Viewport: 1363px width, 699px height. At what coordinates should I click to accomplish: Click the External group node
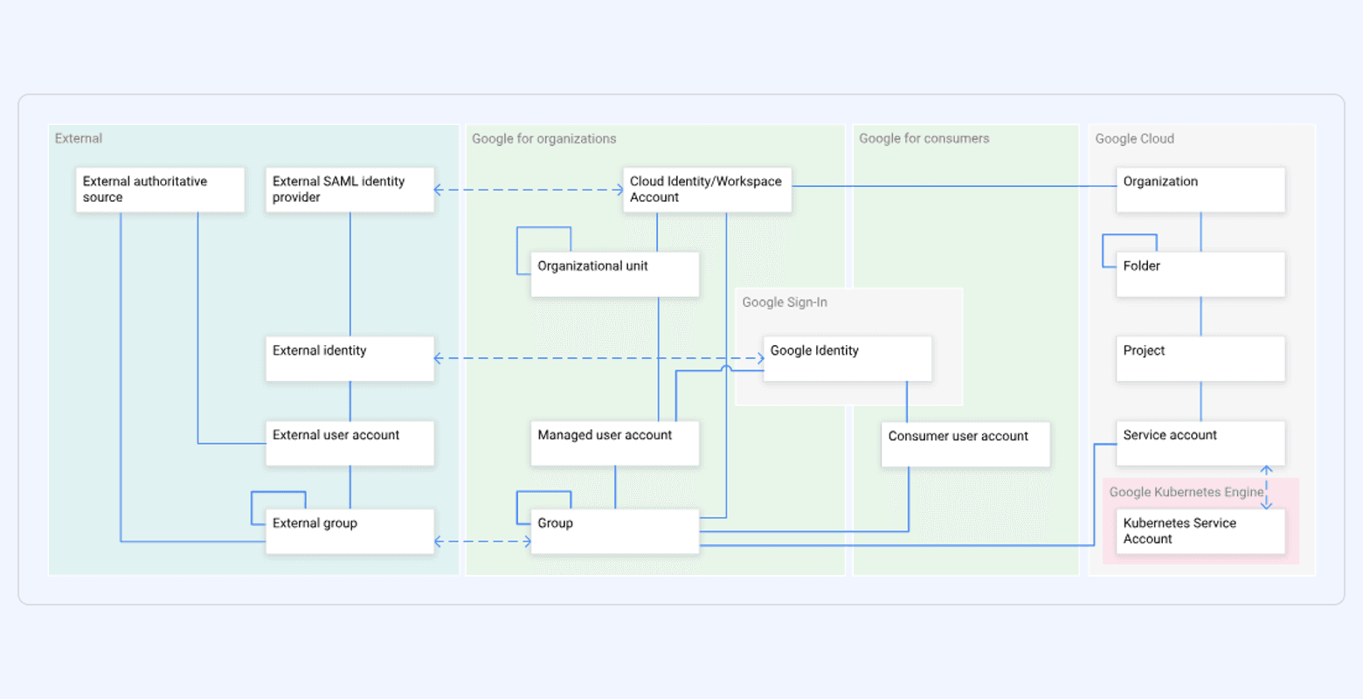click(x=349, y=531)
